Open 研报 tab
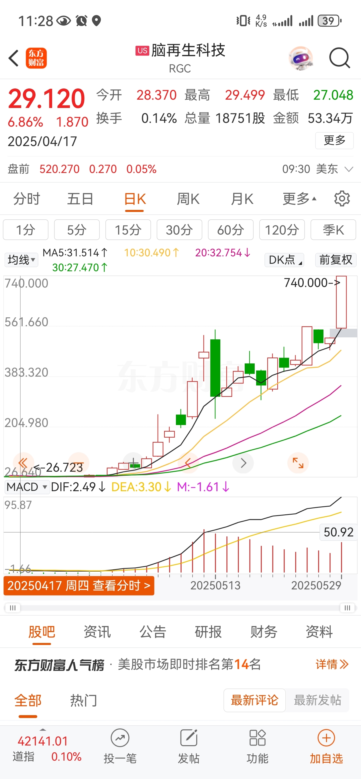Viewport: 361px width, 779px height. click(x=208, y=632)
